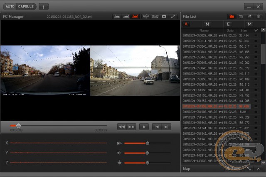
Task: Sort file list by Name column
Action: click(x=204, y=30)
